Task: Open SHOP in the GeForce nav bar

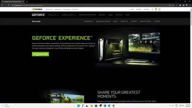Action: (127, 15)
